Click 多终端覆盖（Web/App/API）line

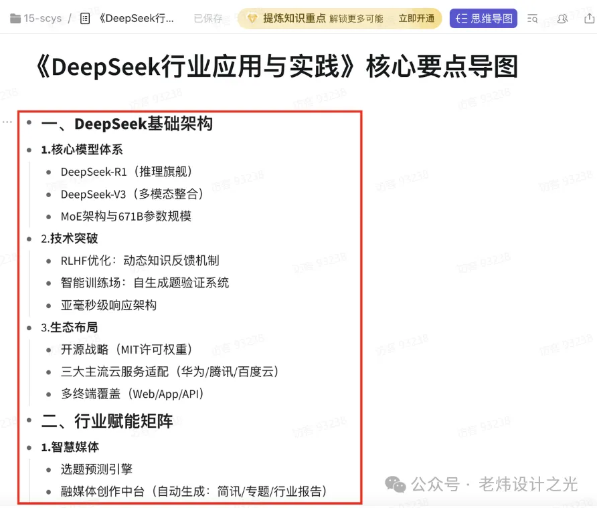click(x=132, y=394)
